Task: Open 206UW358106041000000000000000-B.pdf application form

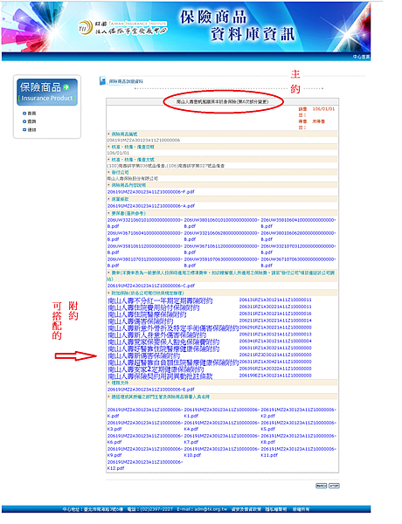Action: [298, 224]
